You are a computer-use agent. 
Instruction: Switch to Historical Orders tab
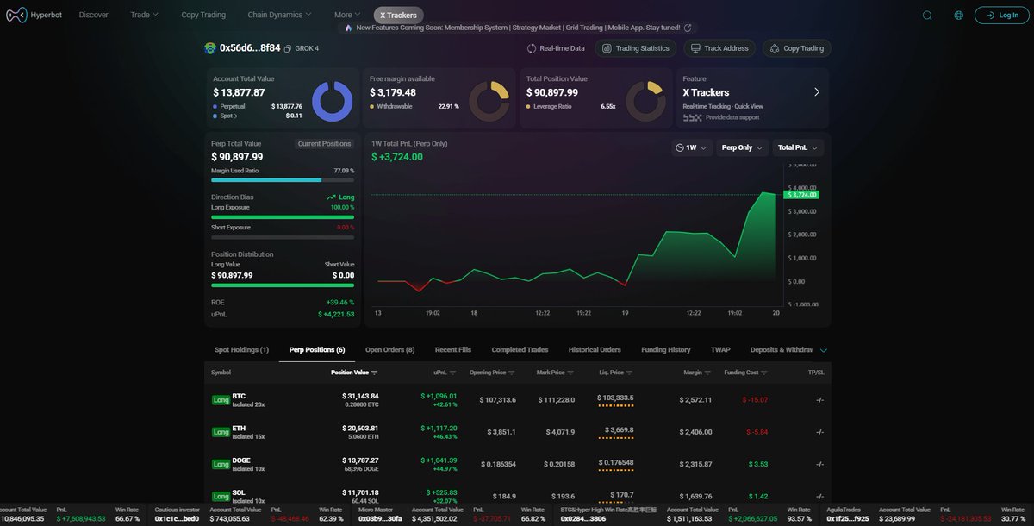click(x=595, y=350)
